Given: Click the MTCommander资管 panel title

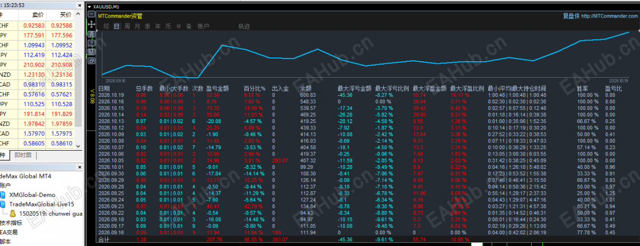Looking at the screenshot, I should click(120, 17).
